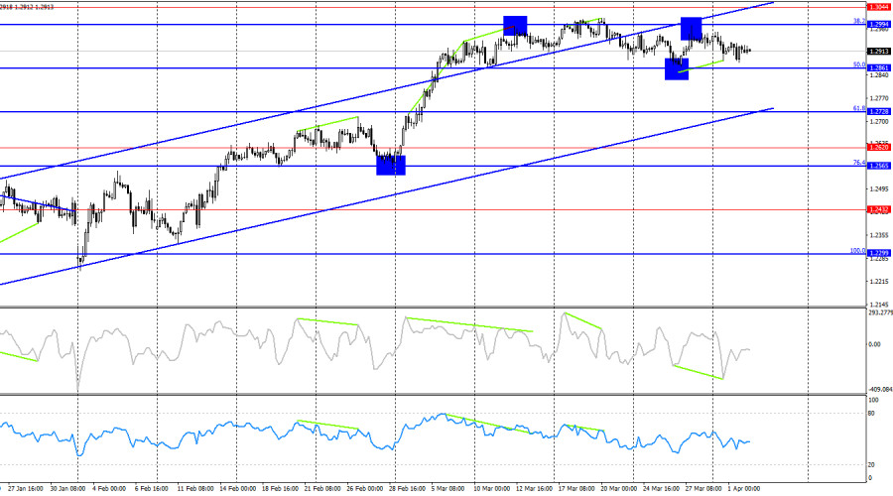The image size is (893, 496).
Task: Click the blue 1.2565 price level label
Action: coord(878,167)
